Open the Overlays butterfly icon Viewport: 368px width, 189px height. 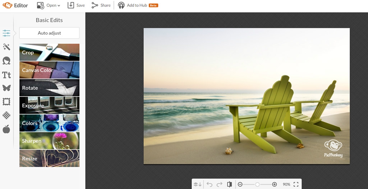pyautogui.click(x=6, y=88)
